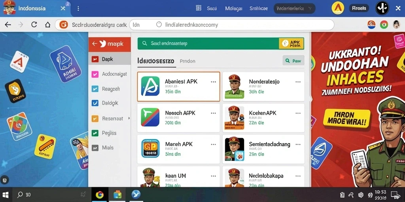Click the browser back arrow
Image resolution: width=405 pixels, height=202 pixels.
coord(8,25)
